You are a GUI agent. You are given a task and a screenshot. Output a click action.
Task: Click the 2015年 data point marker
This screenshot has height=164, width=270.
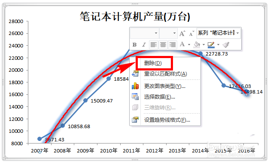pyautogui.click(x=224, y=85)
